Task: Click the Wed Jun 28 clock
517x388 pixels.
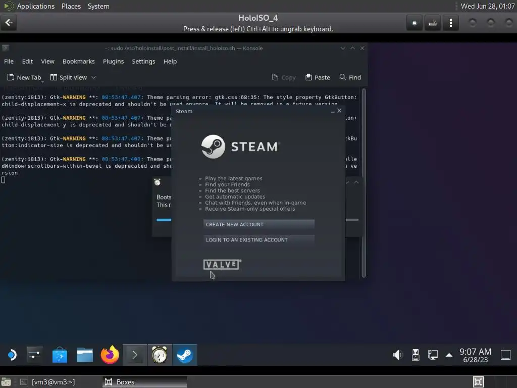Action: click(x=487, y=6)
